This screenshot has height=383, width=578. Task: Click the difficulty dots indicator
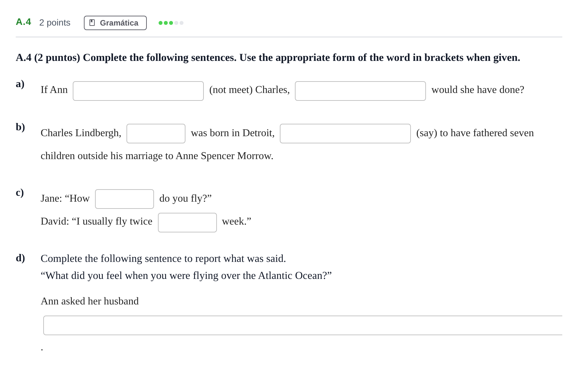click(171, 23)
